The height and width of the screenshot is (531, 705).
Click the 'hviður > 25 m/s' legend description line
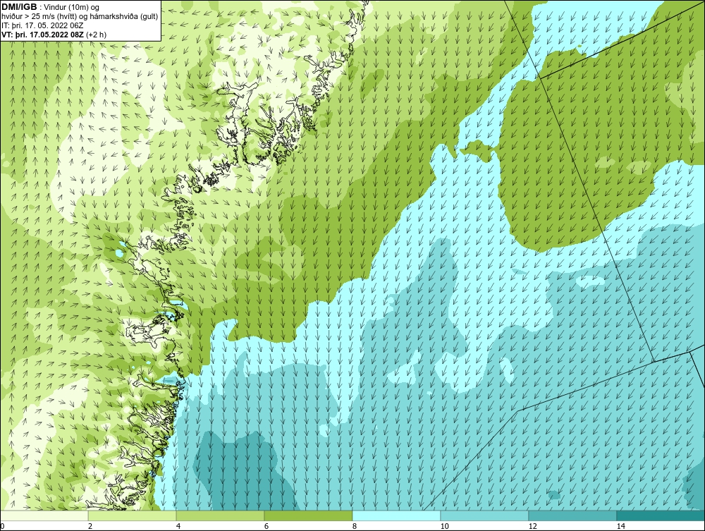coord(80,17)
